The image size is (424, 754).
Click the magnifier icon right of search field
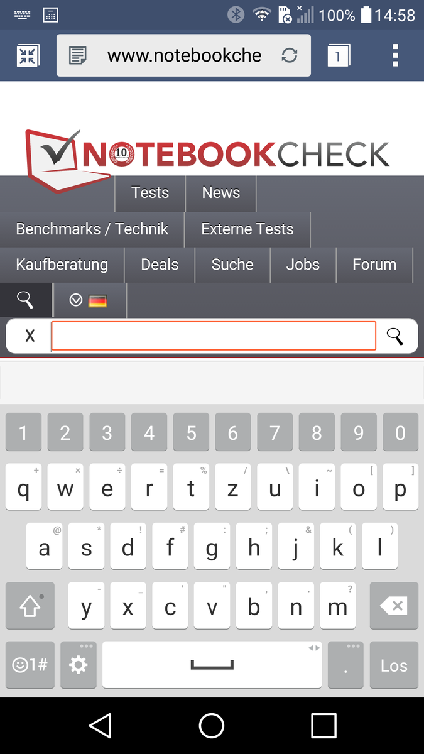(394, 336)
